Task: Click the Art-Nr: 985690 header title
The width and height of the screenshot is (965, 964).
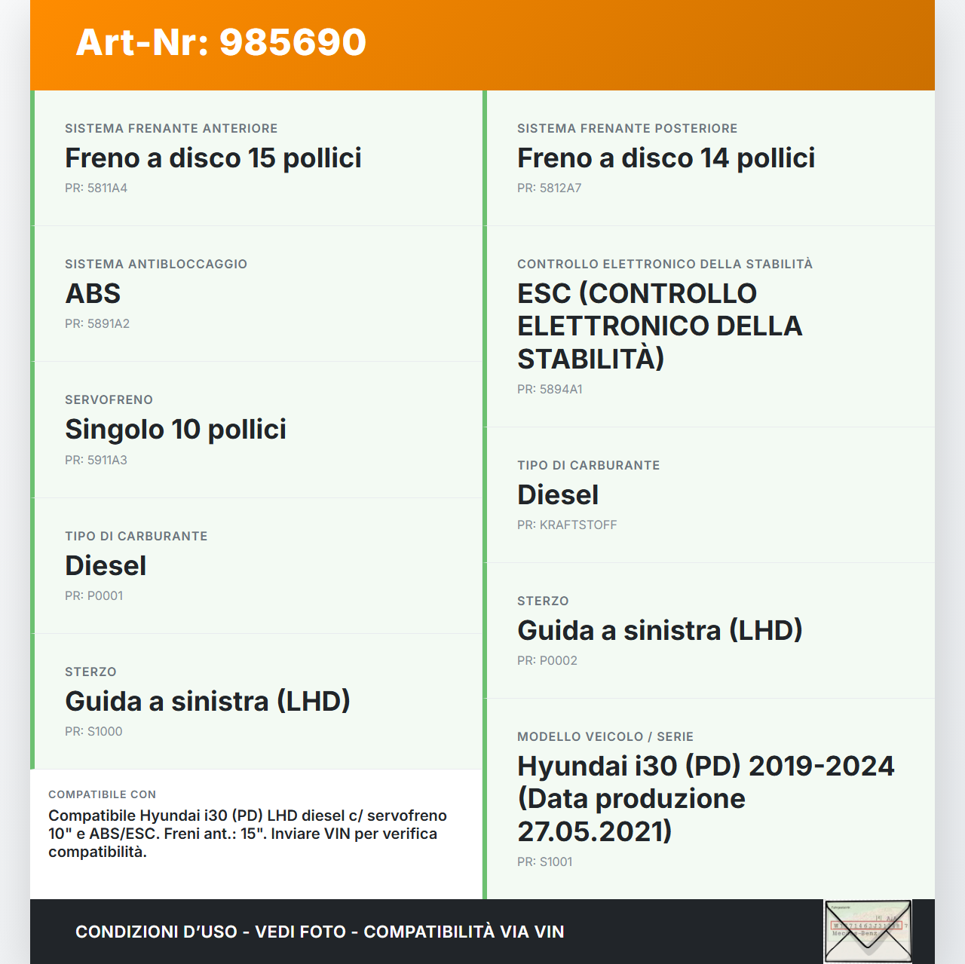Action: (221, 42)
